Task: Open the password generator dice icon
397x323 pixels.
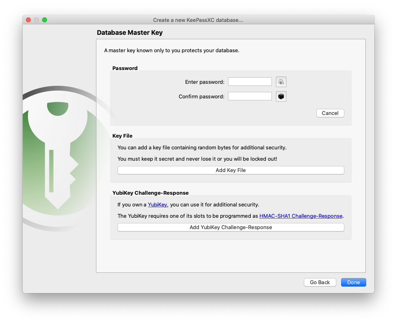Action: tap(281, 96)
